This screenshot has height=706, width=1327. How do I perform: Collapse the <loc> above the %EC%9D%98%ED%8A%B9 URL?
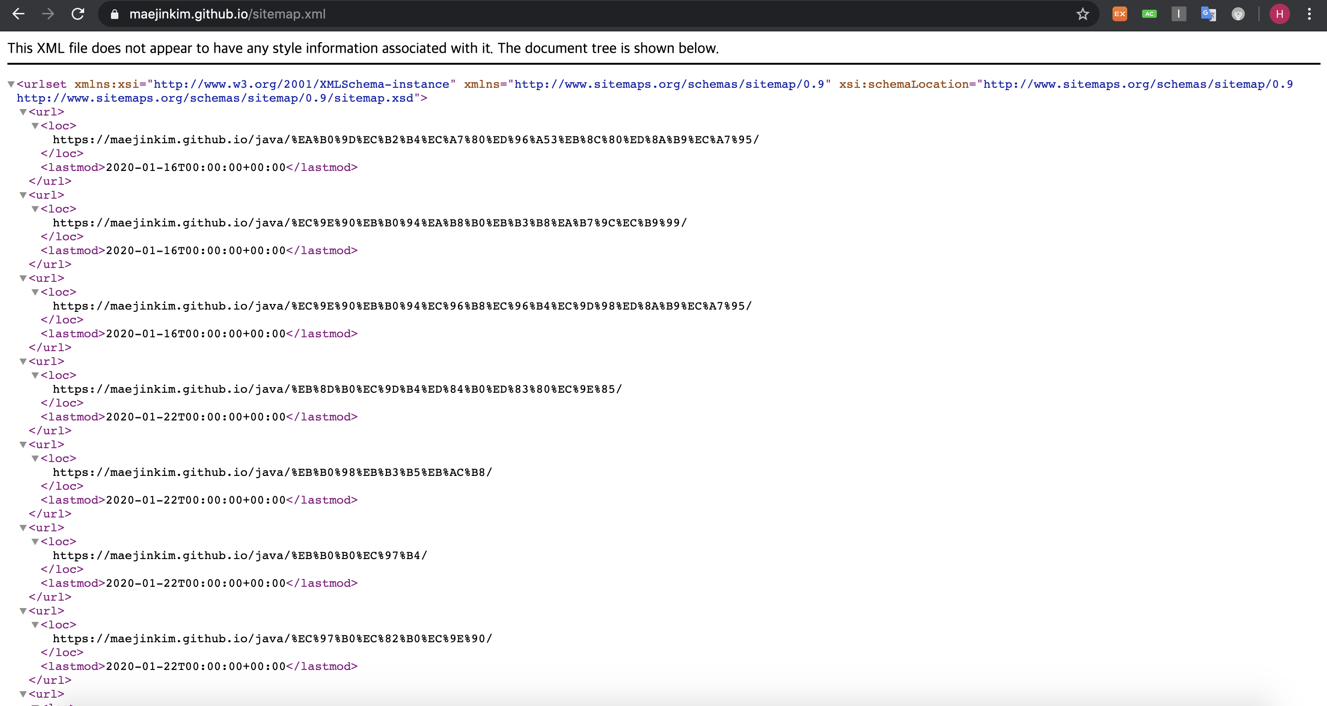coord(35,292)
